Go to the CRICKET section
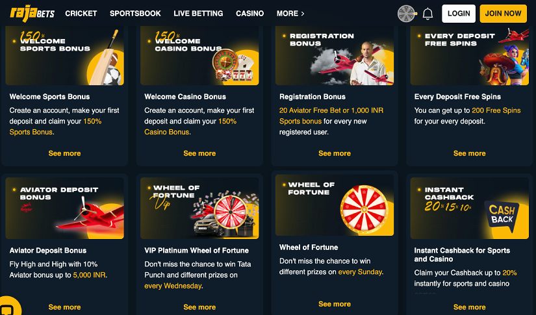 click(81, 14)
